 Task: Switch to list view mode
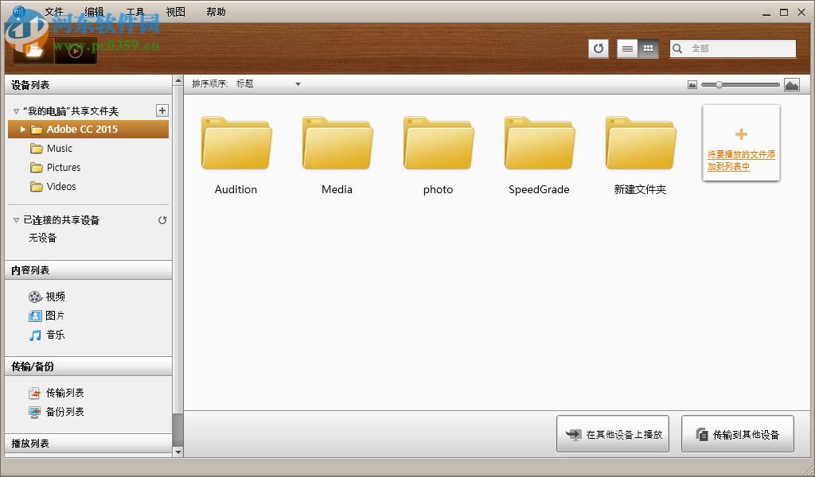626,48
